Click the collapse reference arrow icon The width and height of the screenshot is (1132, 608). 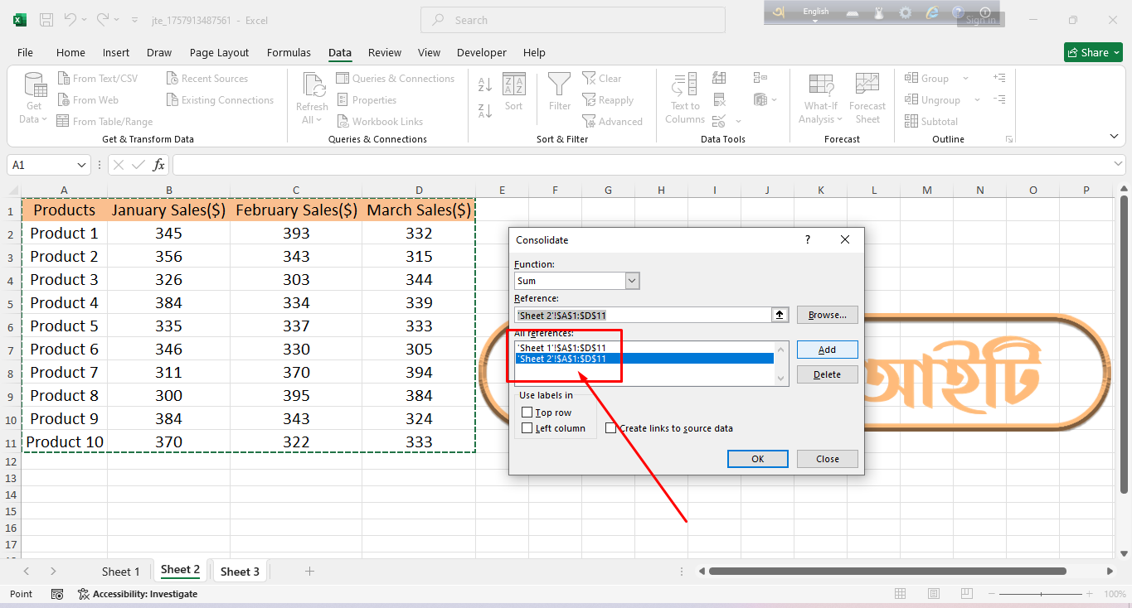(x=780, y=315)
